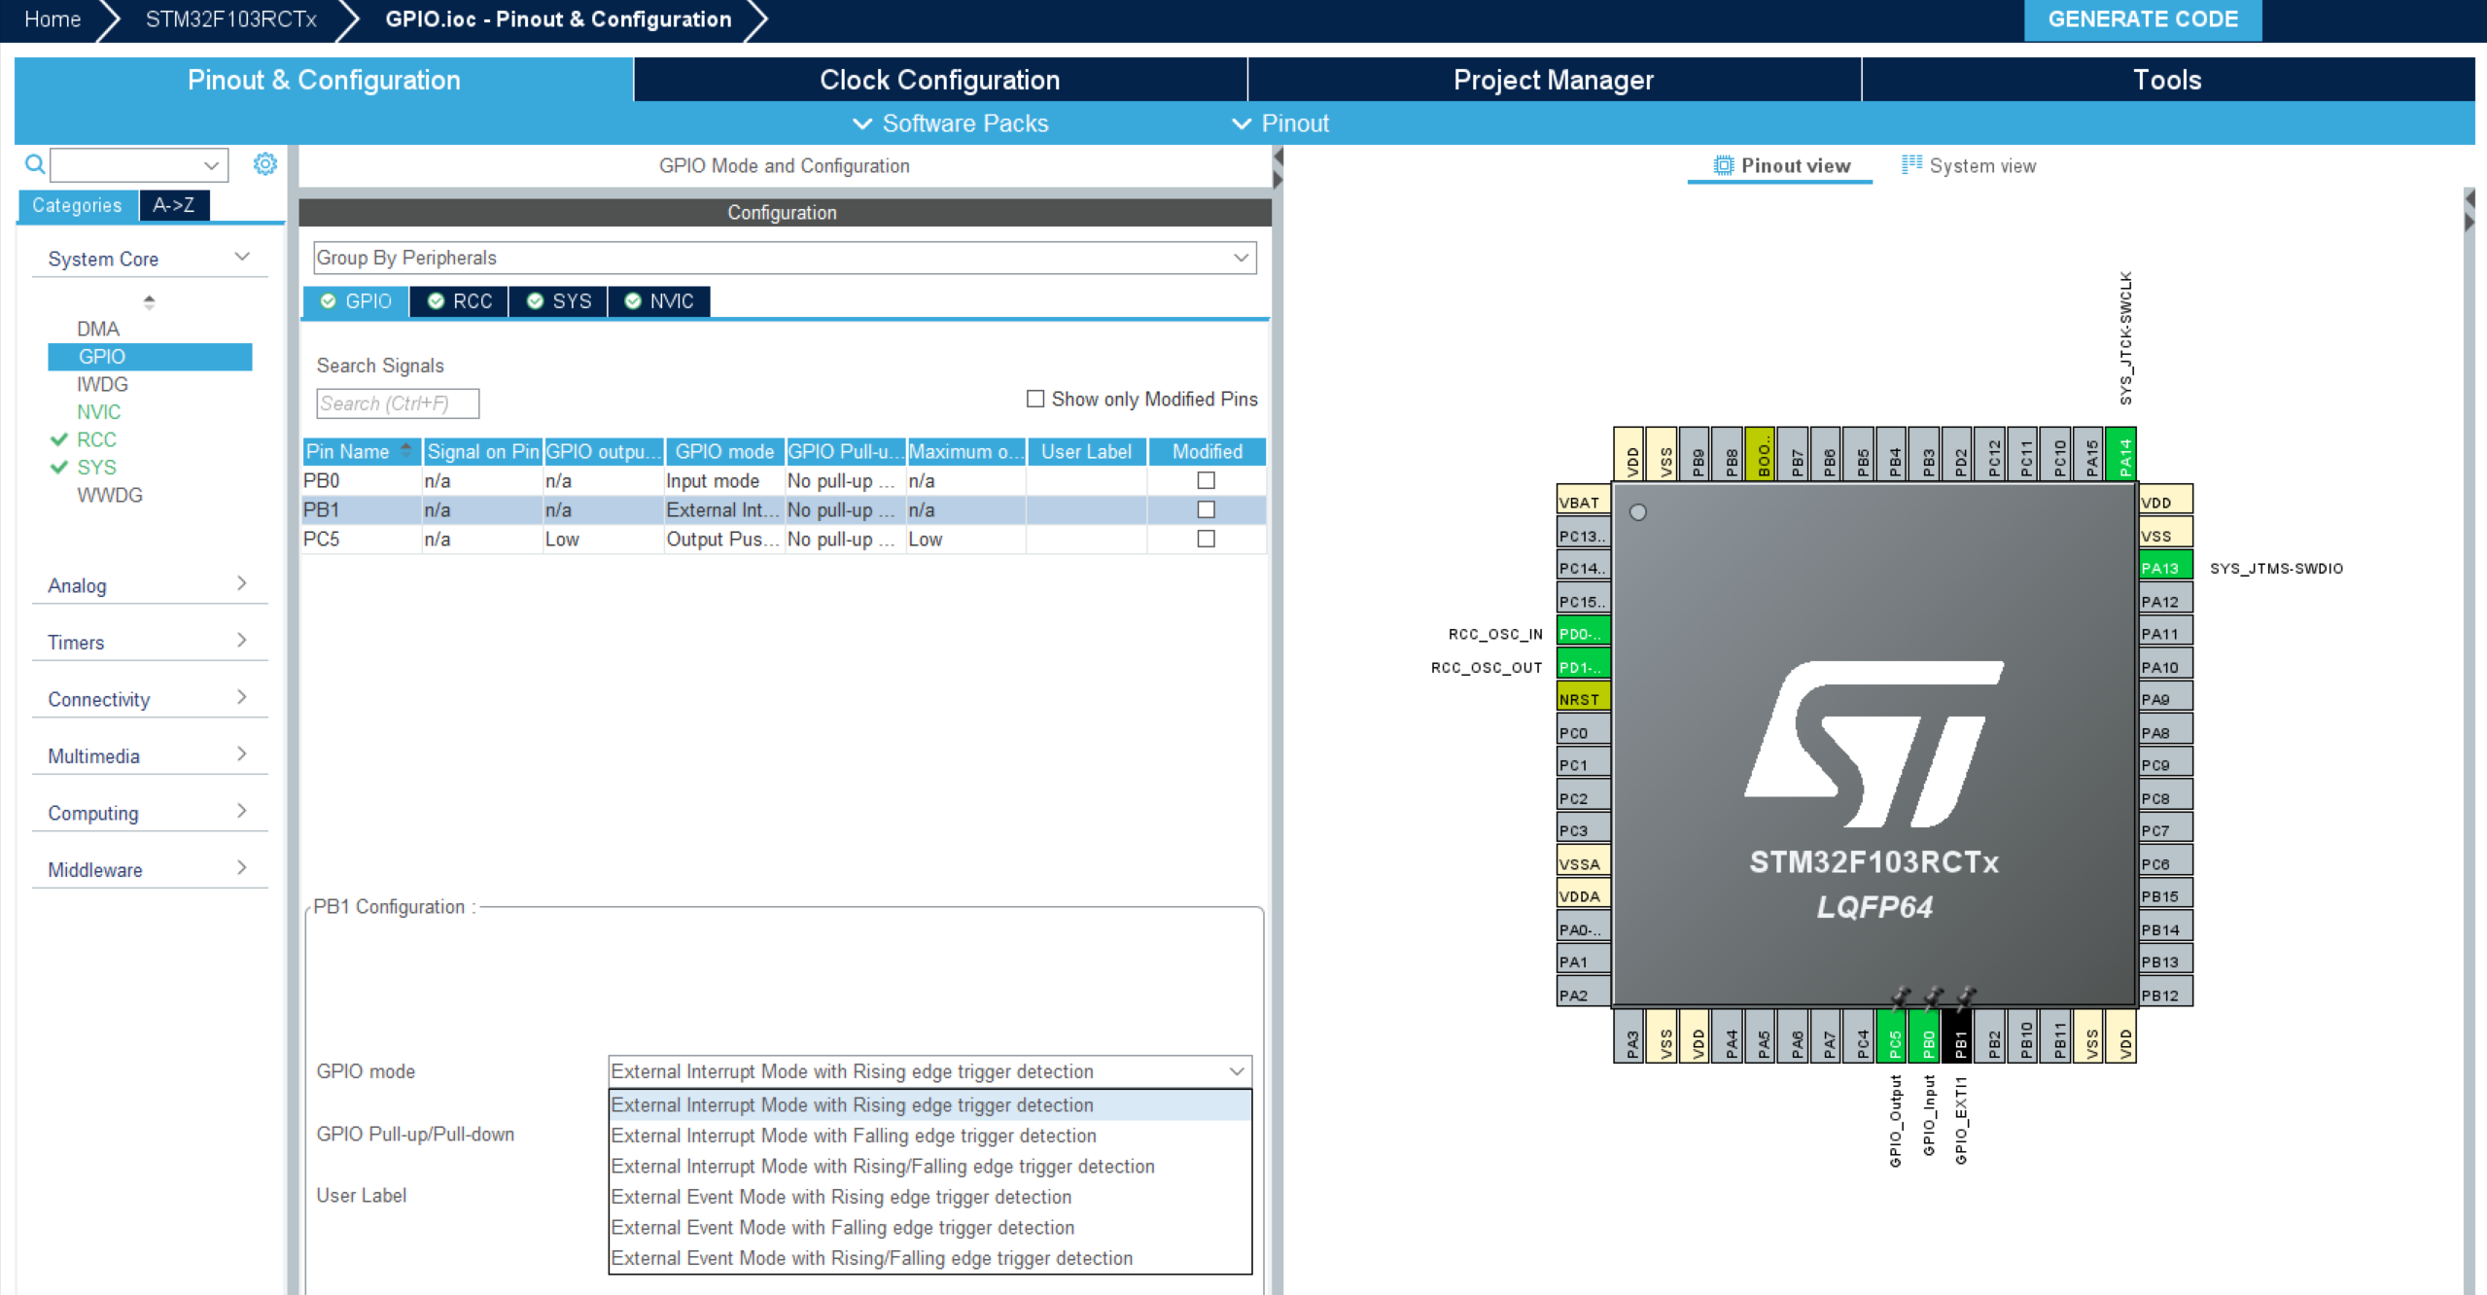Select the RCC configuration tab
This screenshot has height=1295, width=2487.
coord(460,301)
